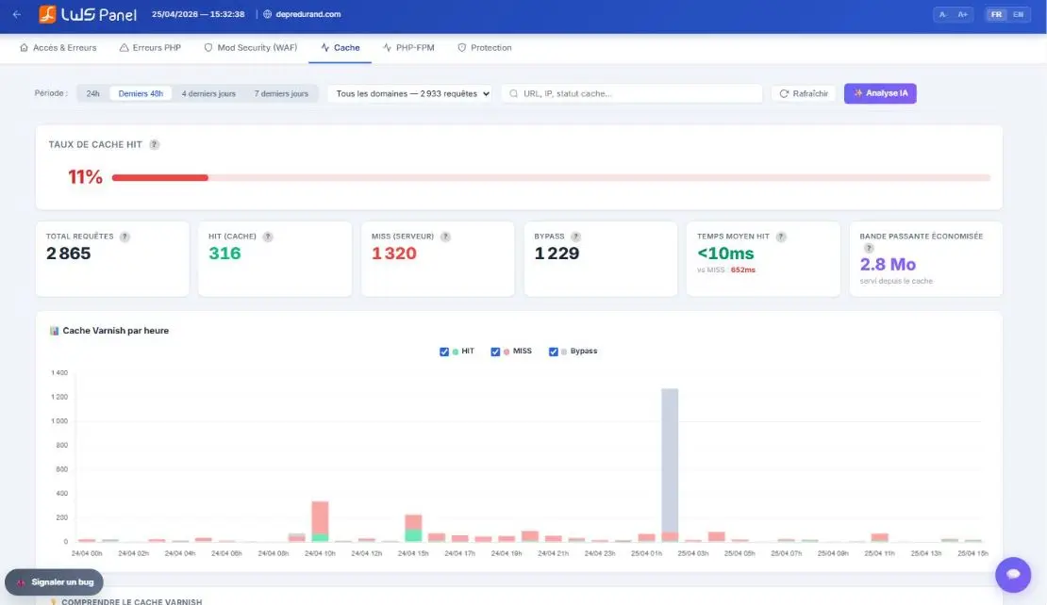
Task: Click the 24/04 10h stacked chart bar
Action: point(320,521)
